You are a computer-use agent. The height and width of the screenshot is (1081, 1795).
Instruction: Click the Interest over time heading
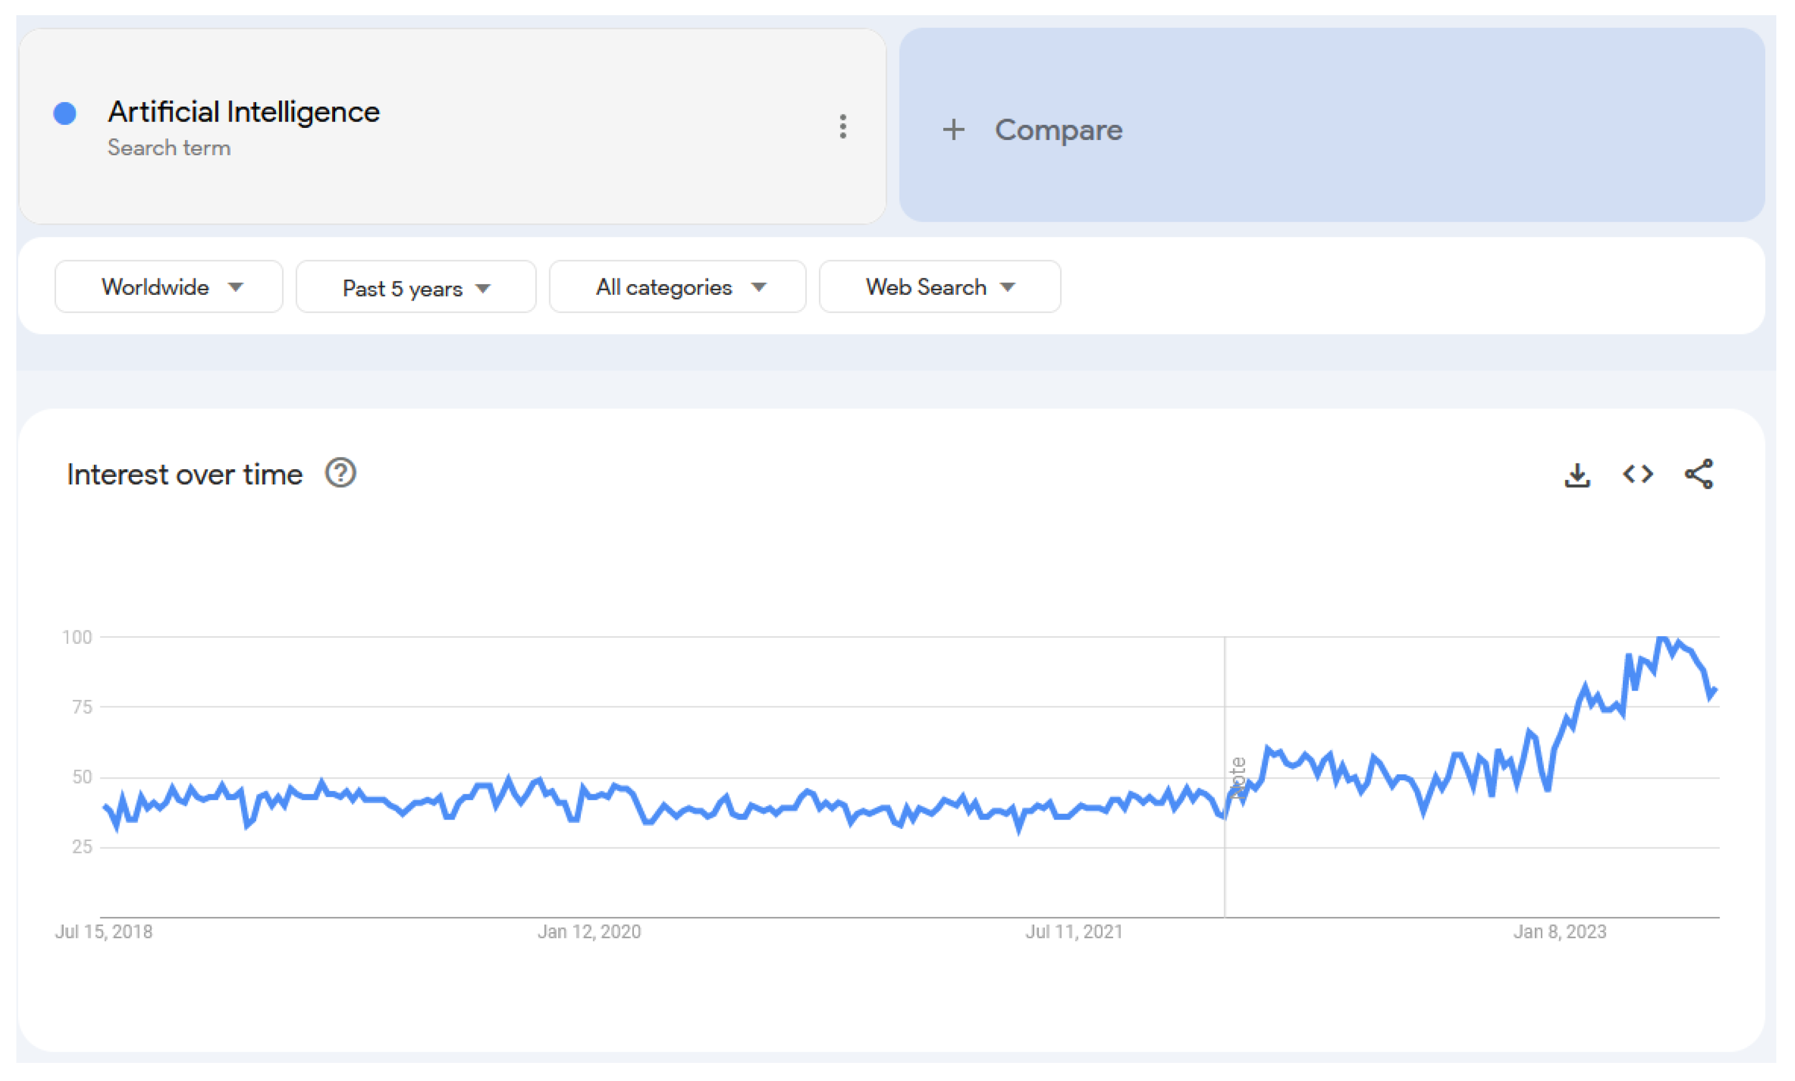coord(184,475)
